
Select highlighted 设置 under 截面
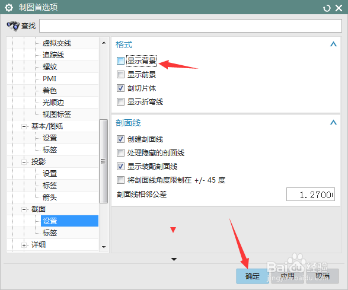coord(69,221)
